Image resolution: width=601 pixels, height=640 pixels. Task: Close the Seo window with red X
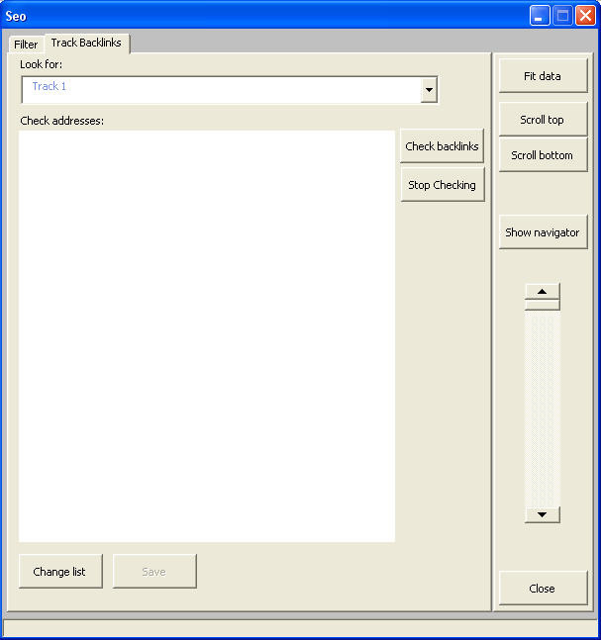[x=585, y=16]
